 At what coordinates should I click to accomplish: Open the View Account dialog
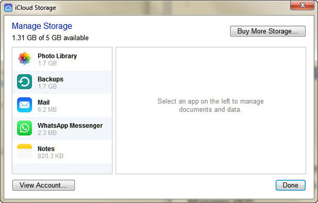point(43,185)
